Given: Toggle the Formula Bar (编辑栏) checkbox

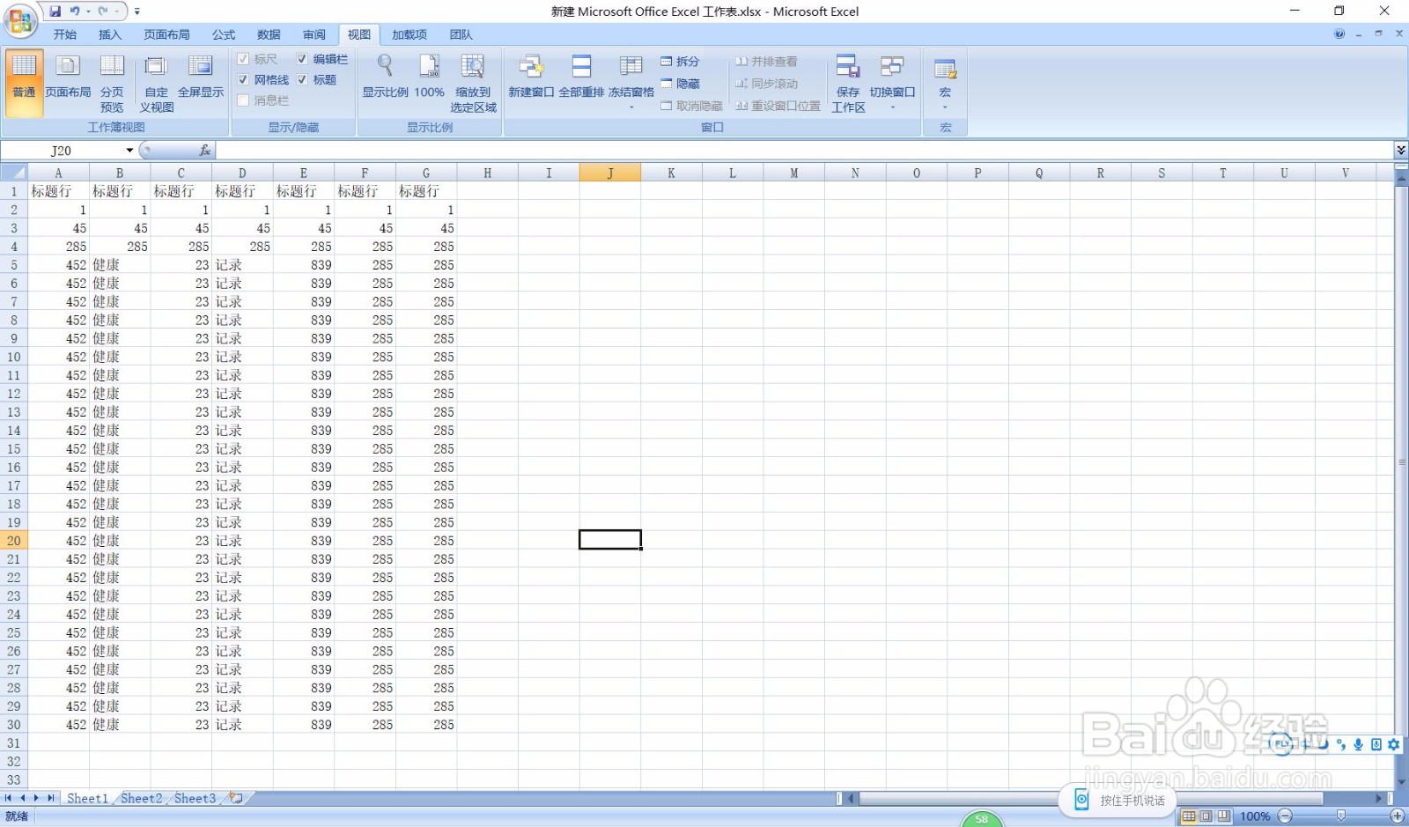Looking at the screenshot, I should pyautogui.click(x=302, y=59).
